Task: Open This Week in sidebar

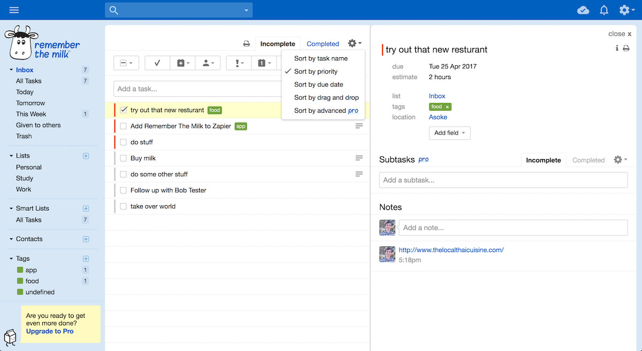Action: tap(31, 114)
